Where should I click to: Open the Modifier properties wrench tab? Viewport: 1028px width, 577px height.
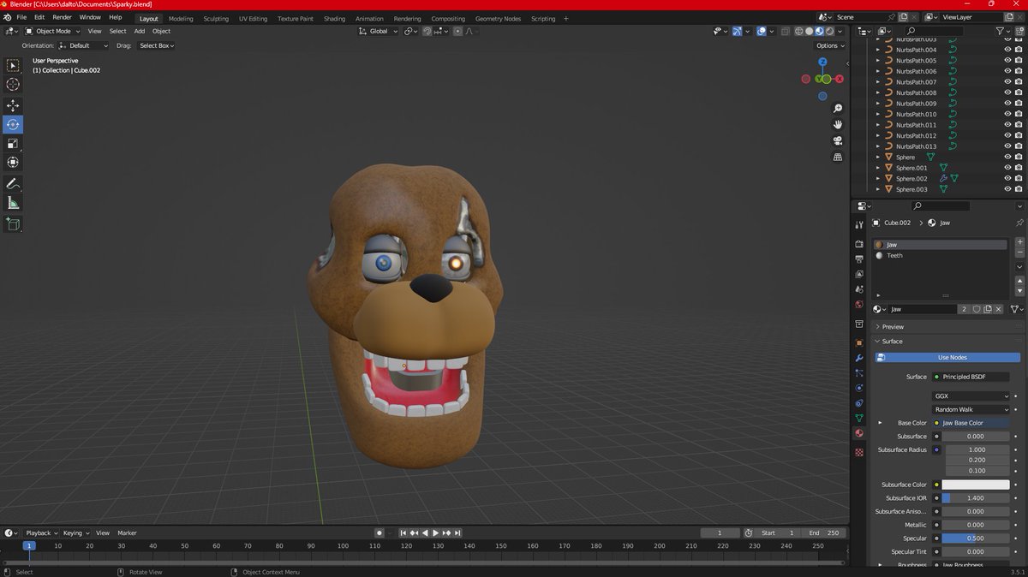tap(859, 358)
